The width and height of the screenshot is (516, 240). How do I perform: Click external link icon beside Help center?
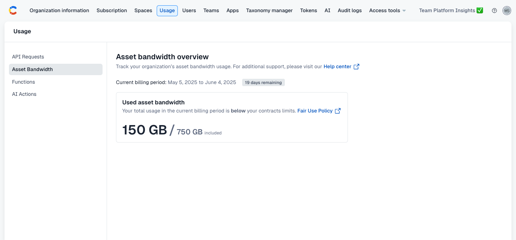(356, 67)
